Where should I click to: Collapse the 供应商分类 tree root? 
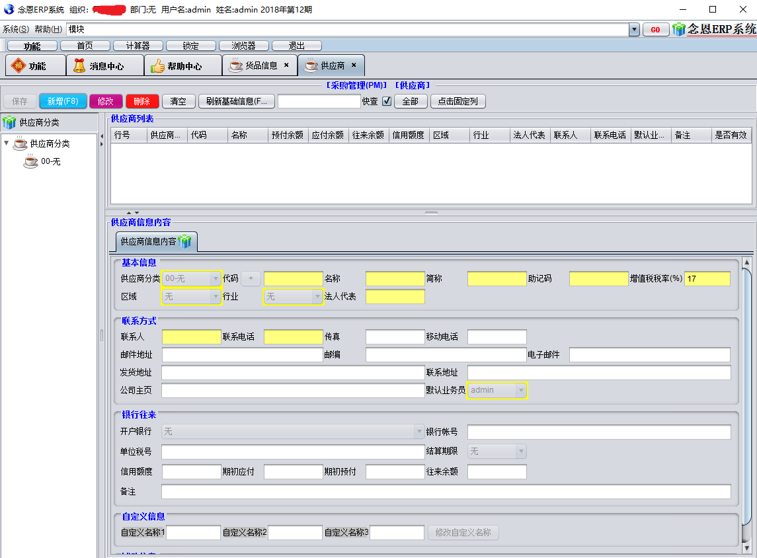(7, 143)
